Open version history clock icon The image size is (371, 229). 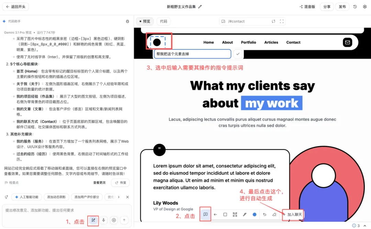pos(355,7)
